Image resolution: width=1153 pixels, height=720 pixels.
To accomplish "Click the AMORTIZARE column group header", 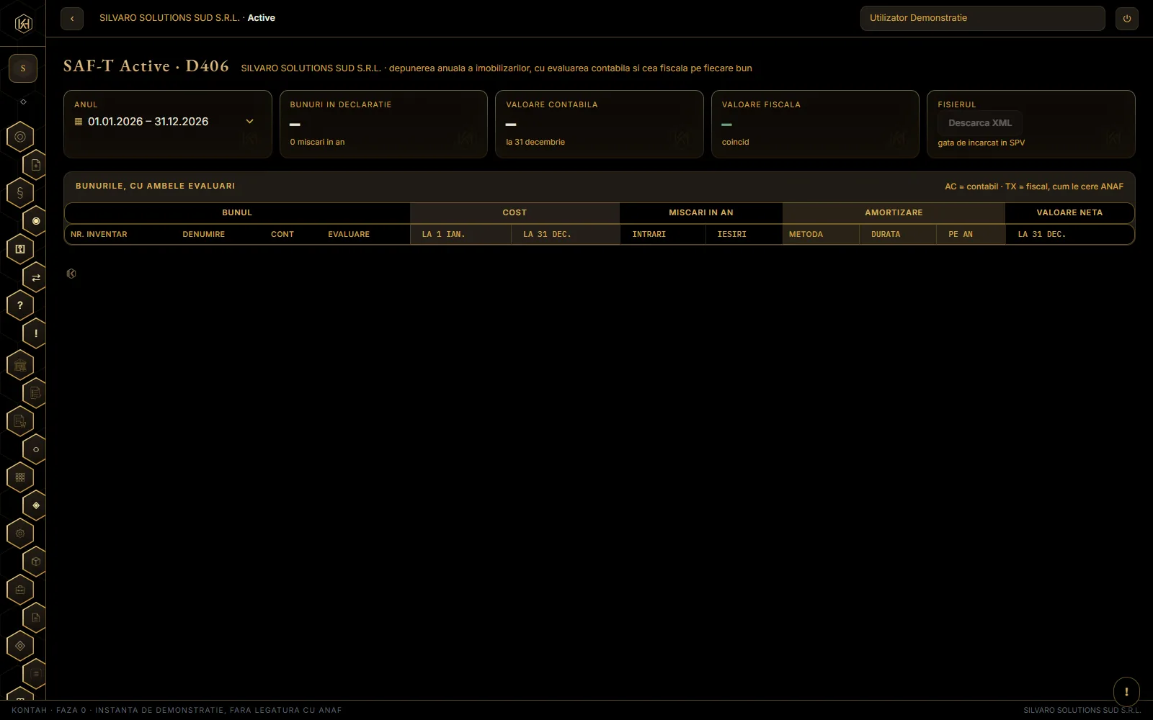I will pyautogui.click(x=894, y=212).
